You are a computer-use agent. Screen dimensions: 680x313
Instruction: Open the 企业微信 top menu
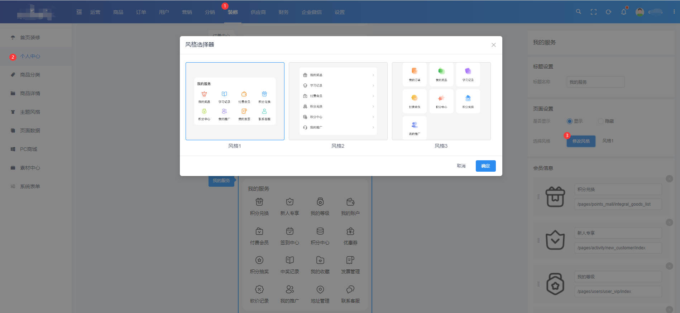click(x=312, y=12)
